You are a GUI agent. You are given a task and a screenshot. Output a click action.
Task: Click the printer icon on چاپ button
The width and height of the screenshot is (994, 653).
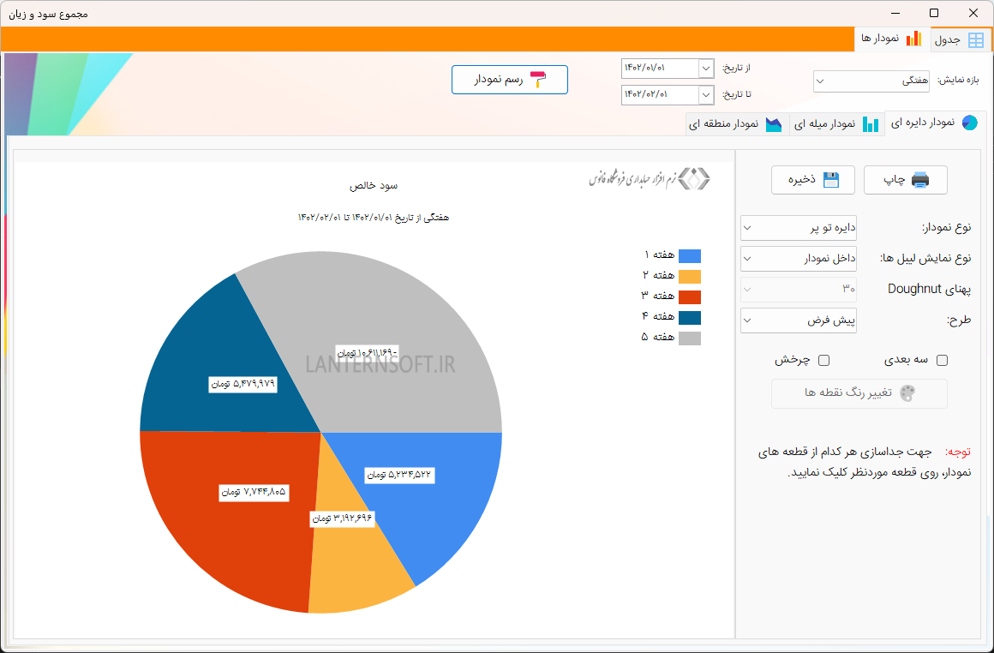[919, 180]
